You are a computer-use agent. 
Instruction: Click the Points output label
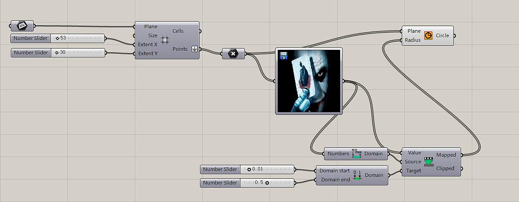pyautogui.click(x=180, y=49)
